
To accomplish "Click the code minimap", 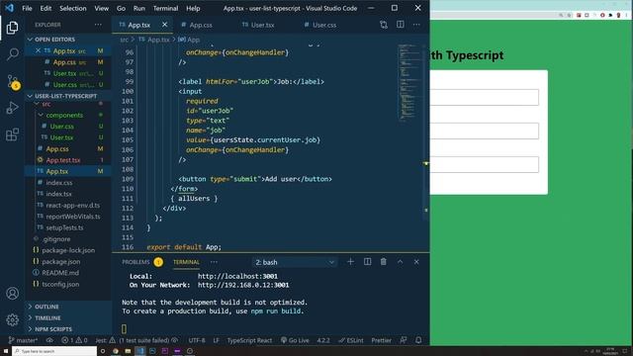I will (x=408, y=83).
